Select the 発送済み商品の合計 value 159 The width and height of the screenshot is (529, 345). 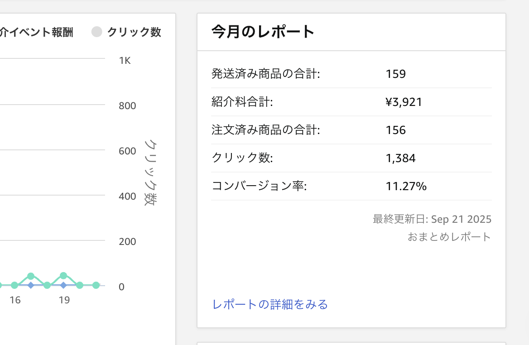pyautogui.click(x=396, y=74)
